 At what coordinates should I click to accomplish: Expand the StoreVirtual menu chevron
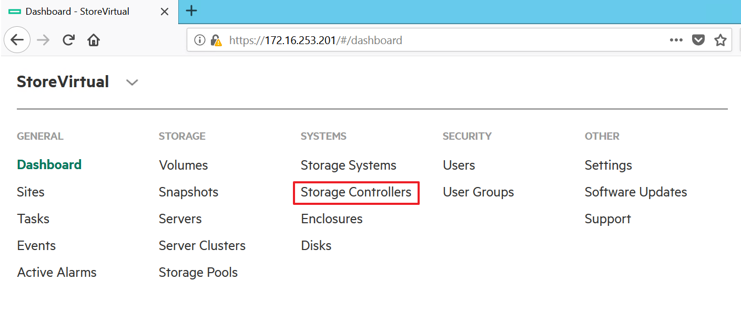[132, 82]
